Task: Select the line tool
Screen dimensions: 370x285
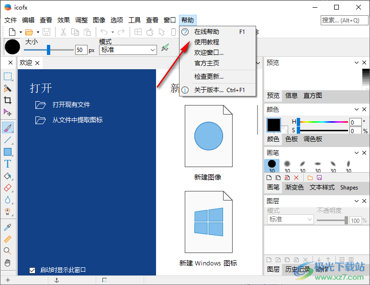Action: (8, 140)
